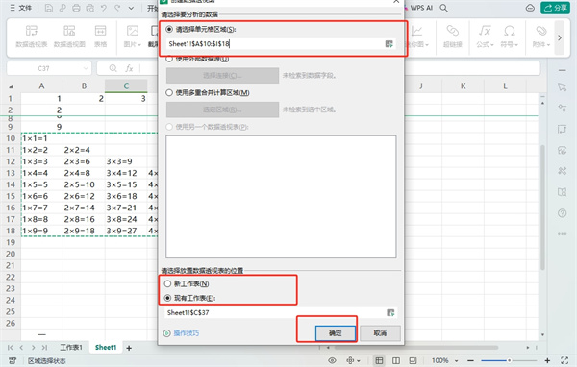Select column C header
This screenshot has width=577, height=367.
pyautogui.click(x=126, y=86)
